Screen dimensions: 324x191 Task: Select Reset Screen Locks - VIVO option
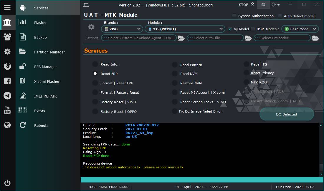(x=175, y=102)
